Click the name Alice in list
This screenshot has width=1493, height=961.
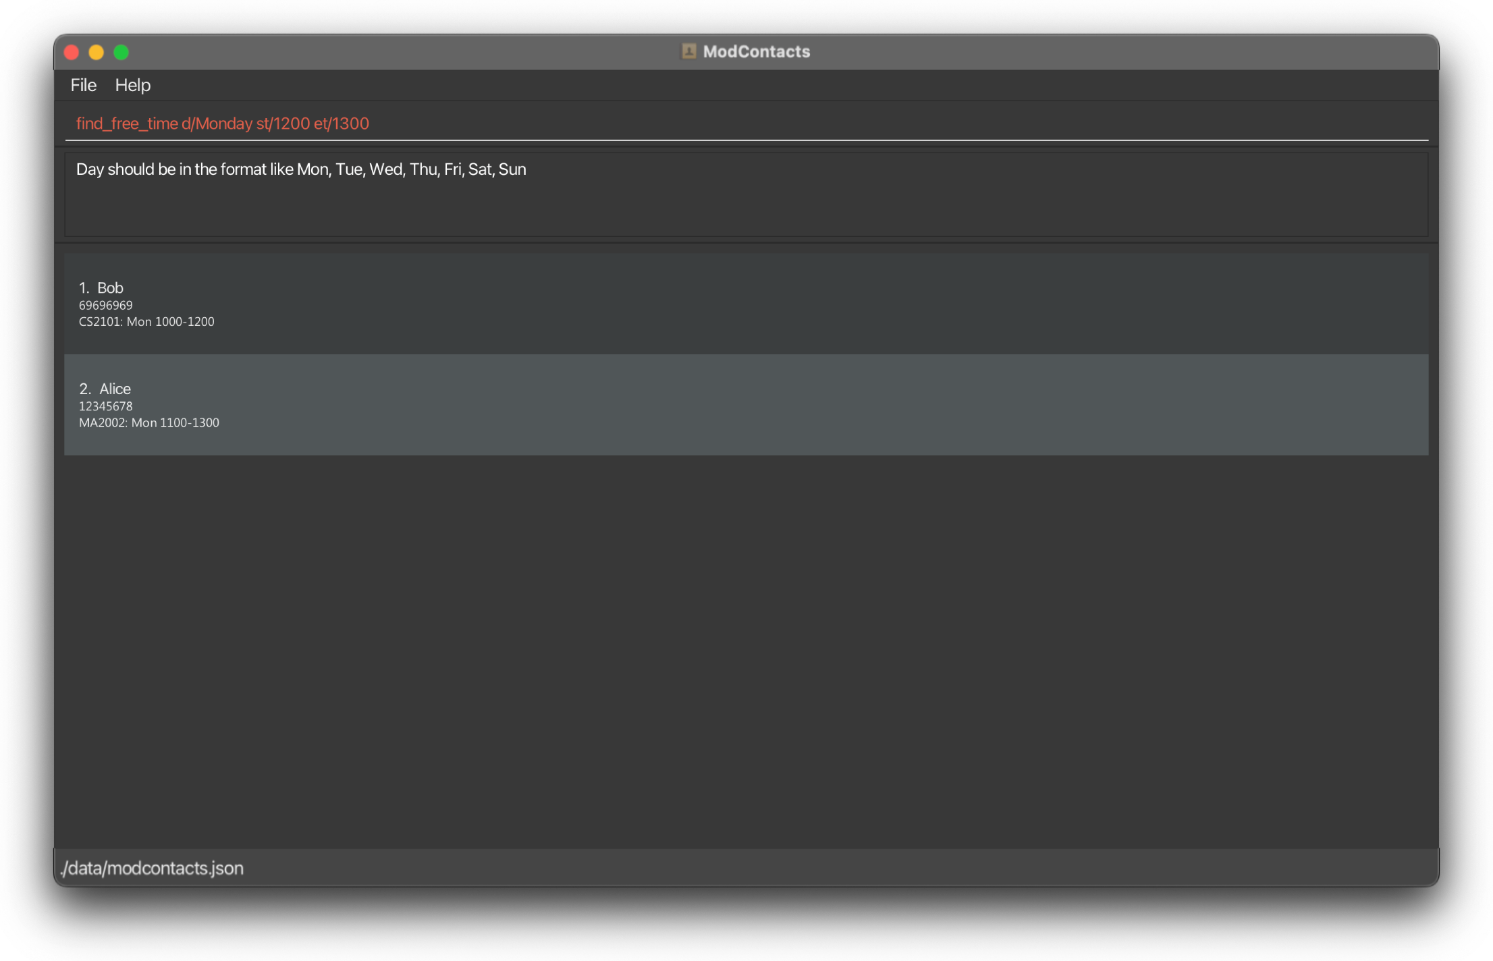click(115, 389)
